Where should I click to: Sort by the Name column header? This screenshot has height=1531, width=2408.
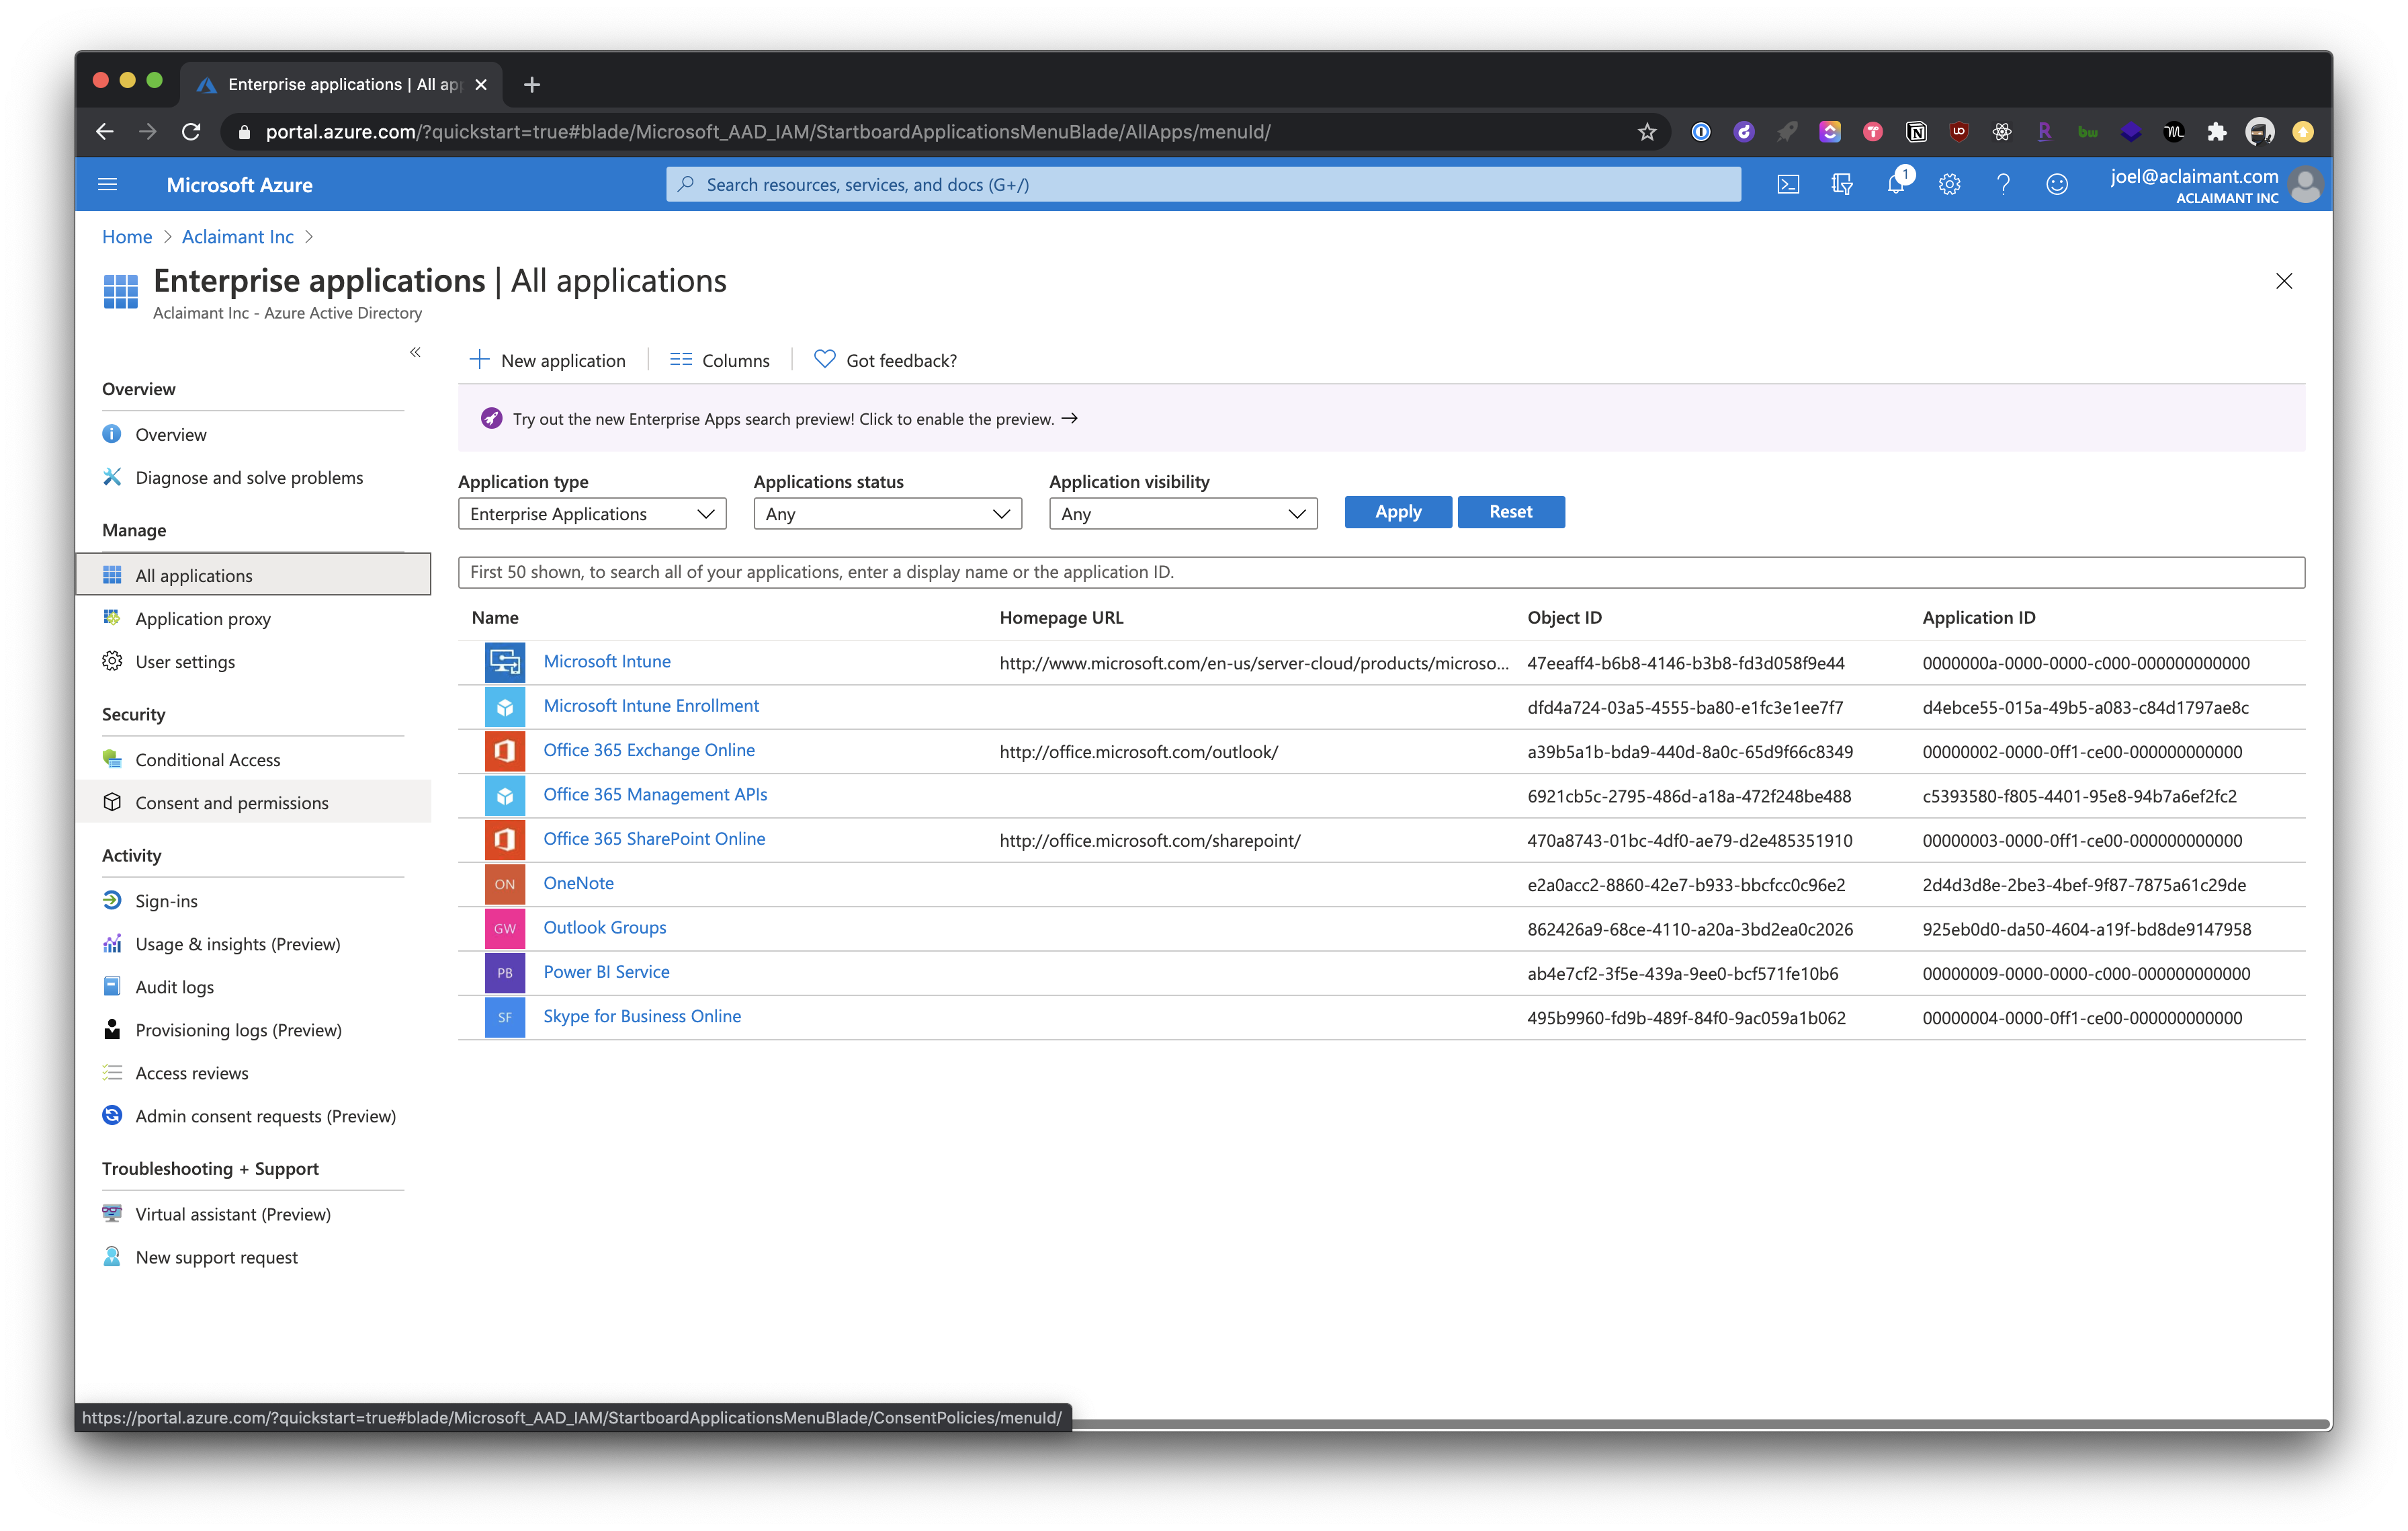tap(495, 618)
